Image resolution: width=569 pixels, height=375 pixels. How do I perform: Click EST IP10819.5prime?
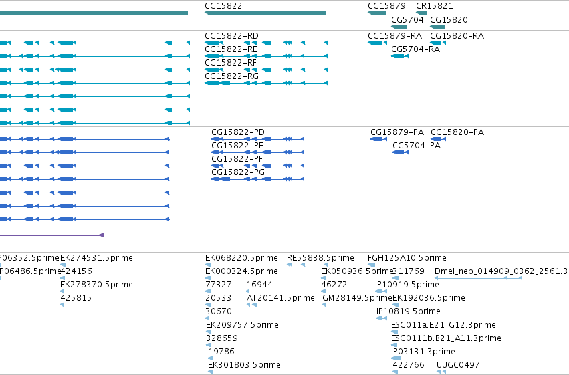409,311
